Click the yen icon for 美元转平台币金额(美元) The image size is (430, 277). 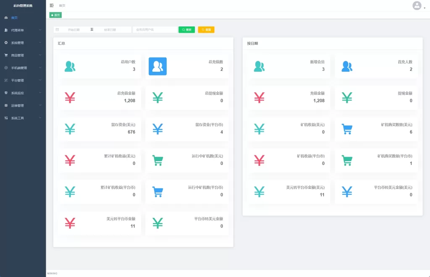[x=259, y=192]
